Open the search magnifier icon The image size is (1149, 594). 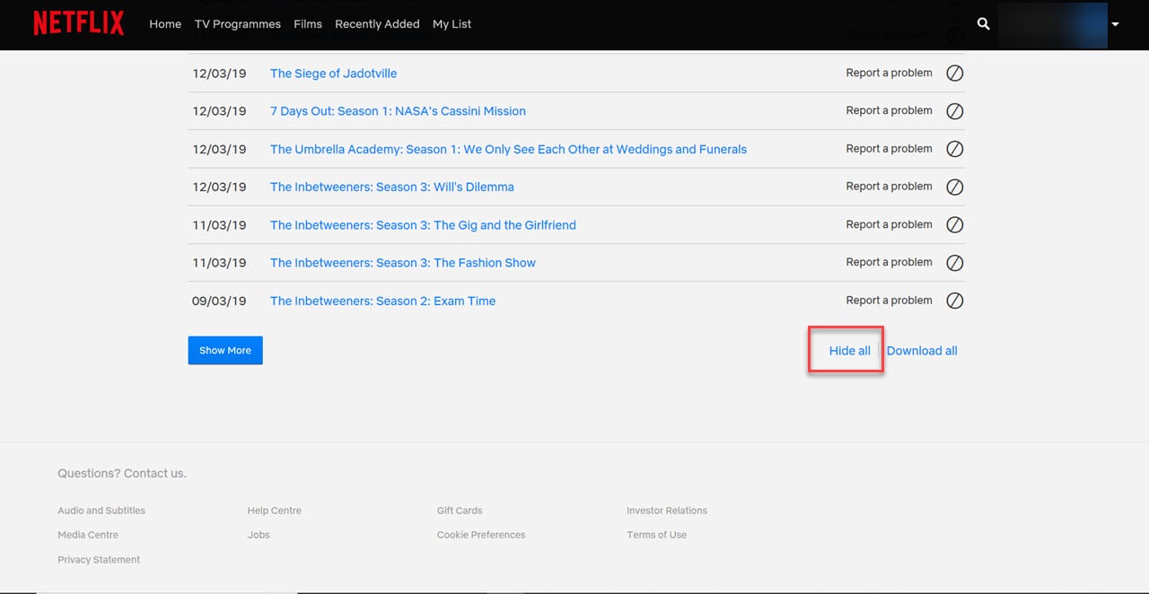(984, 24)
